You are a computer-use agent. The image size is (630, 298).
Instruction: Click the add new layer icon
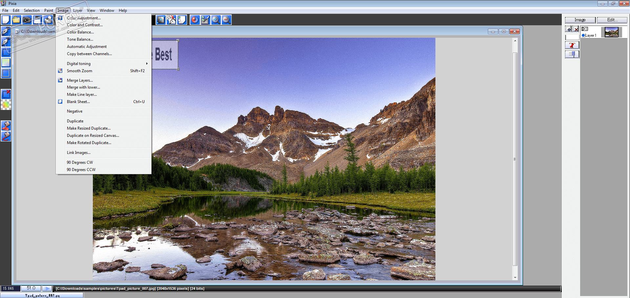coord(569,29)
